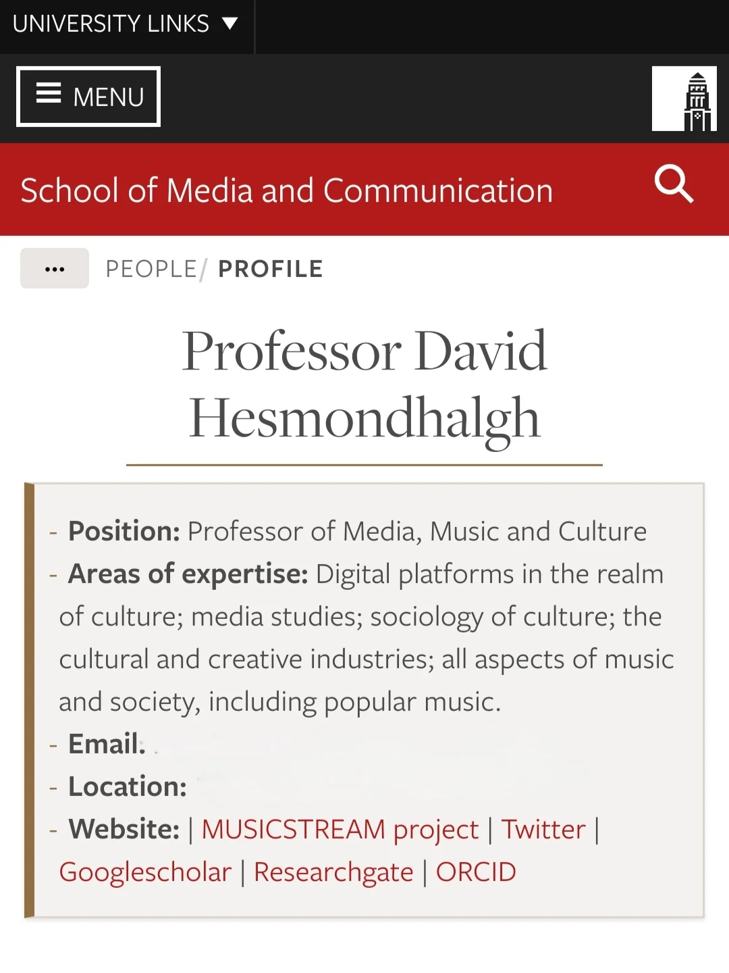Click the Location label
Screen dimensions: 729x973
(x=128, y=787)
